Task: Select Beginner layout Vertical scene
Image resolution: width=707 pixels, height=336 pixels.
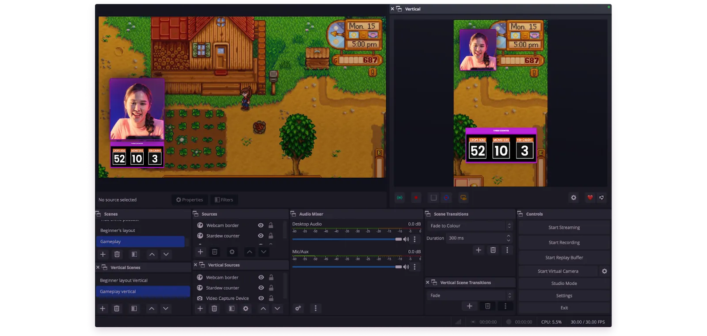Action: 143,280
